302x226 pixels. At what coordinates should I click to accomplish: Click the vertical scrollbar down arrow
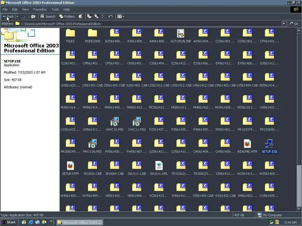coord(299,209)
